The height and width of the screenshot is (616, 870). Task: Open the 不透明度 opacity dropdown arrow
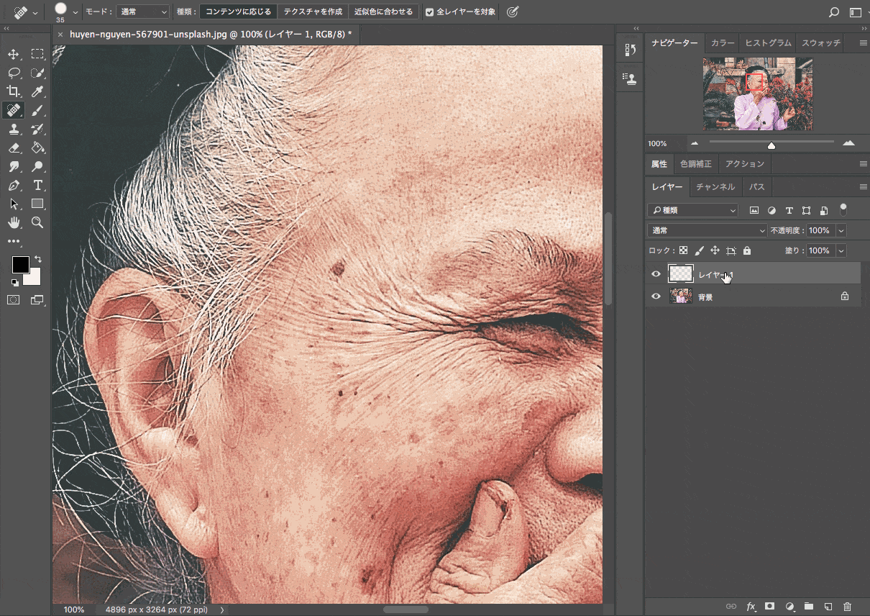pyautogui.click(x=841, y=230)
